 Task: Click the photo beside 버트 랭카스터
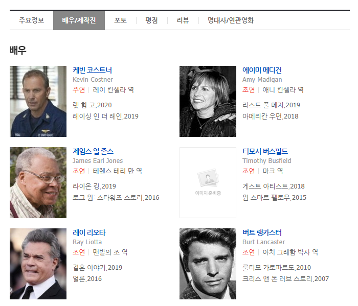point(208,264)
